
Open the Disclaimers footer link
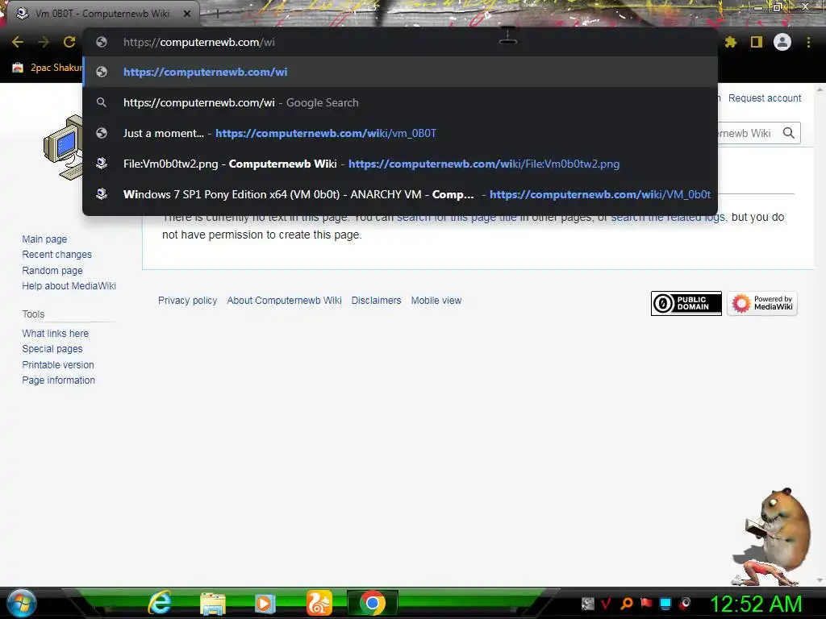coord(376,301)
